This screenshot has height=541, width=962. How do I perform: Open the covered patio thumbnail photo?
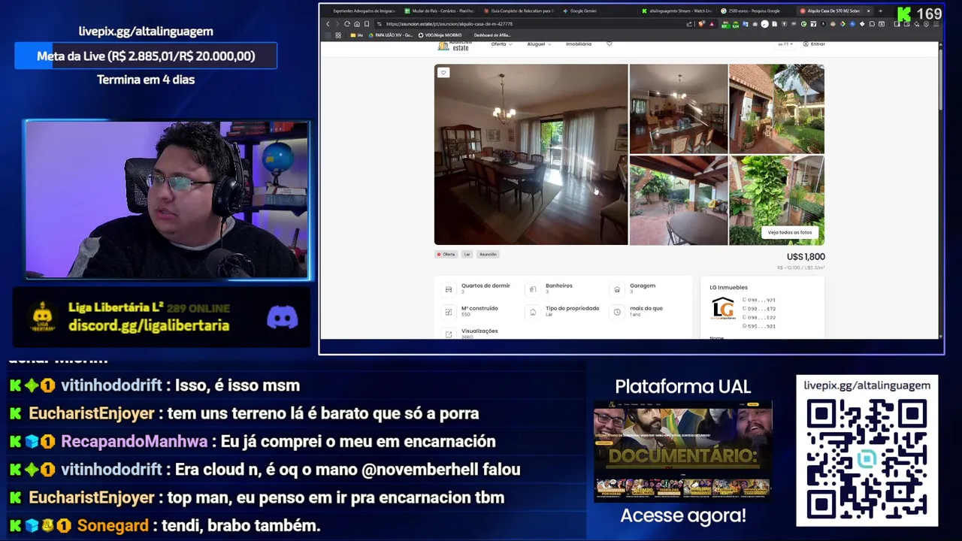(679, 201)
